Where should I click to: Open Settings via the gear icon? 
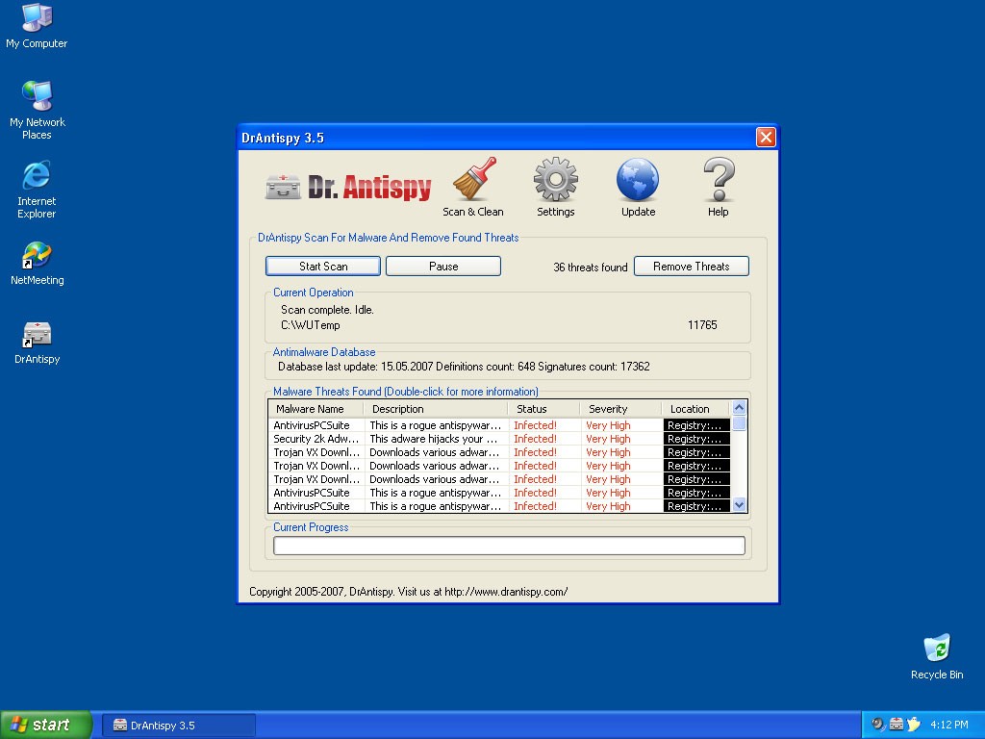(x=555, y=181)
